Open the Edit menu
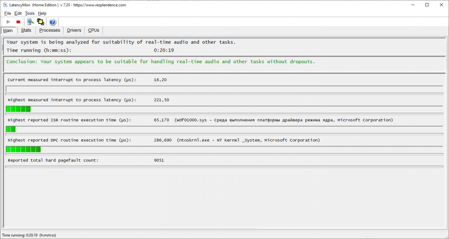The width and height of the screenshot is (449, 239). pos(18,13)
